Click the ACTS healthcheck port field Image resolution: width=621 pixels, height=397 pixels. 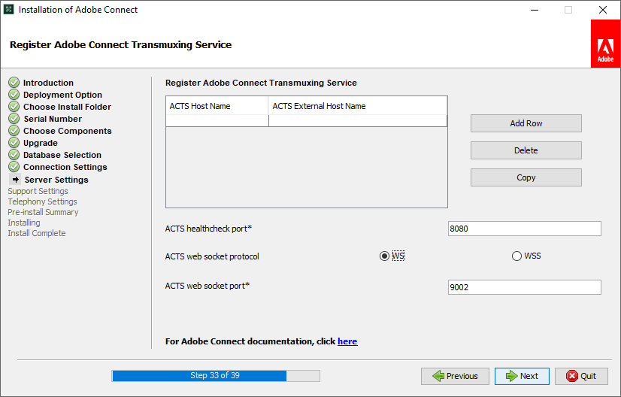[524, 229]
